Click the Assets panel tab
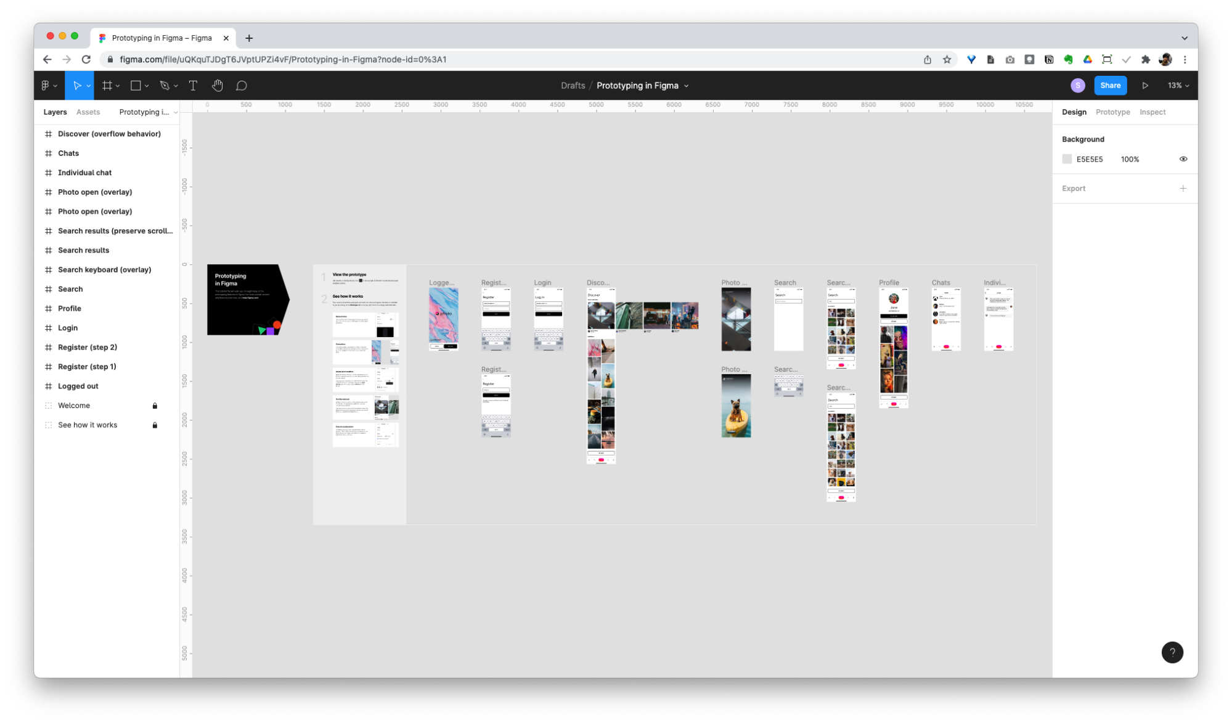Image resolution: width=1232 pixels, height=723 pixels. click(88, 112)
